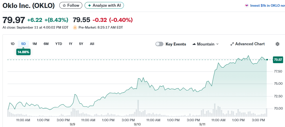Click the (-0.40%) pre-market change
The width and height of the screenshot is (285, 127).
121,20
